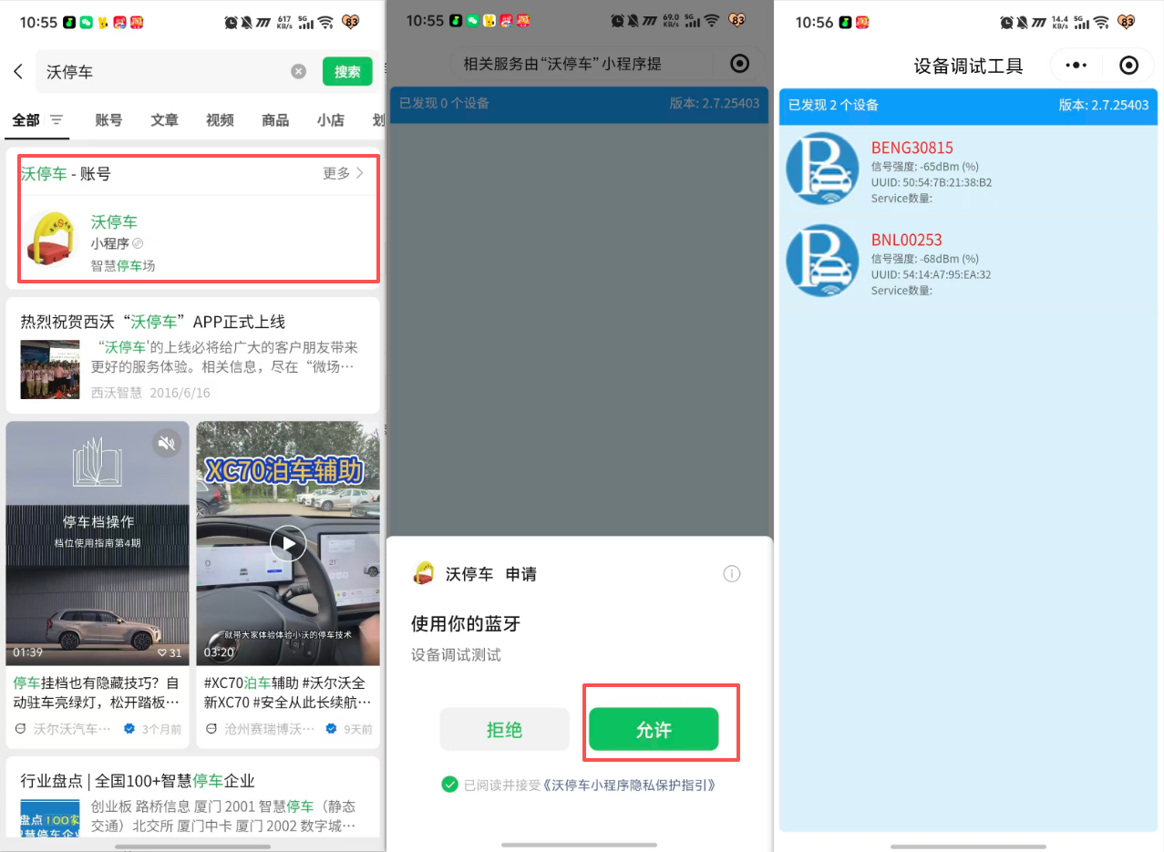
Task: Open the 沃停车 parking lock icon
Action: (51, 239)
